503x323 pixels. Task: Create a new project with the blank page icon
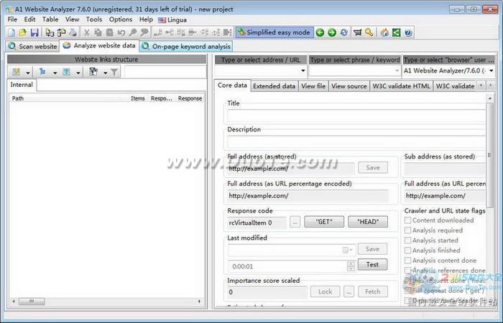(x=11, y=32)
